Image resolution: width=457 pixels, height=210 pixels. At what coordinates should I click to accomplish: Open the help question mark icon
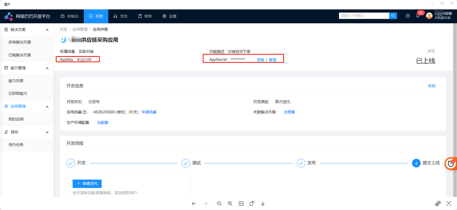(407, 16)
